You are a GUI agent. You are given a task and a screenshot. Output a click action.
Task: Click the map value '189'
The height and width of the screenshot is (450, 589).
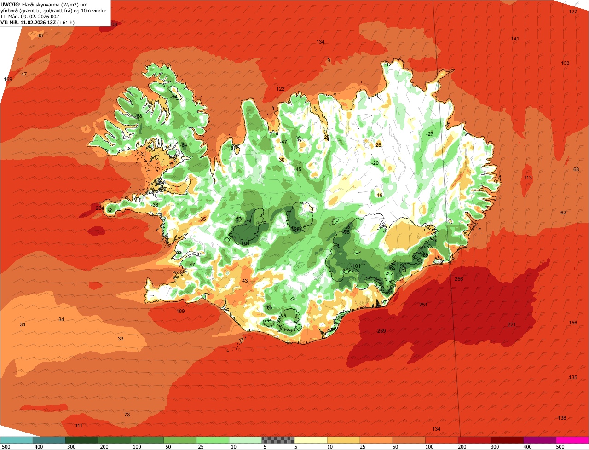[x=181, y=312]
